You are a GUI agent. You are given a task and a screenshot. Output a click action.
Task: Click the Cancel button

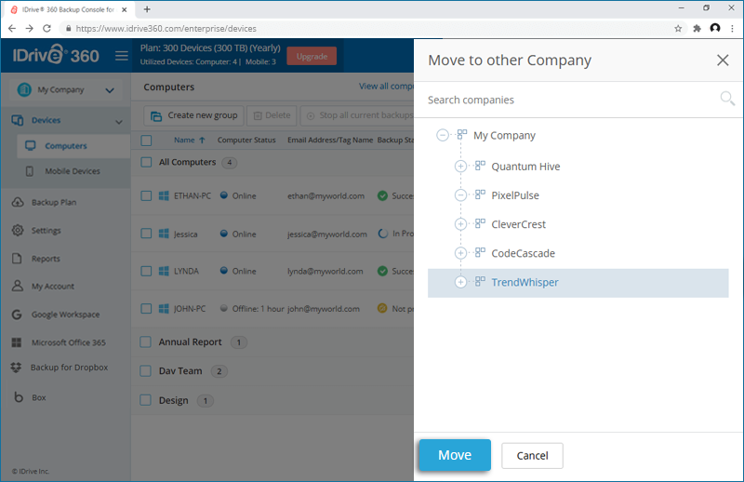pos(532,456)
